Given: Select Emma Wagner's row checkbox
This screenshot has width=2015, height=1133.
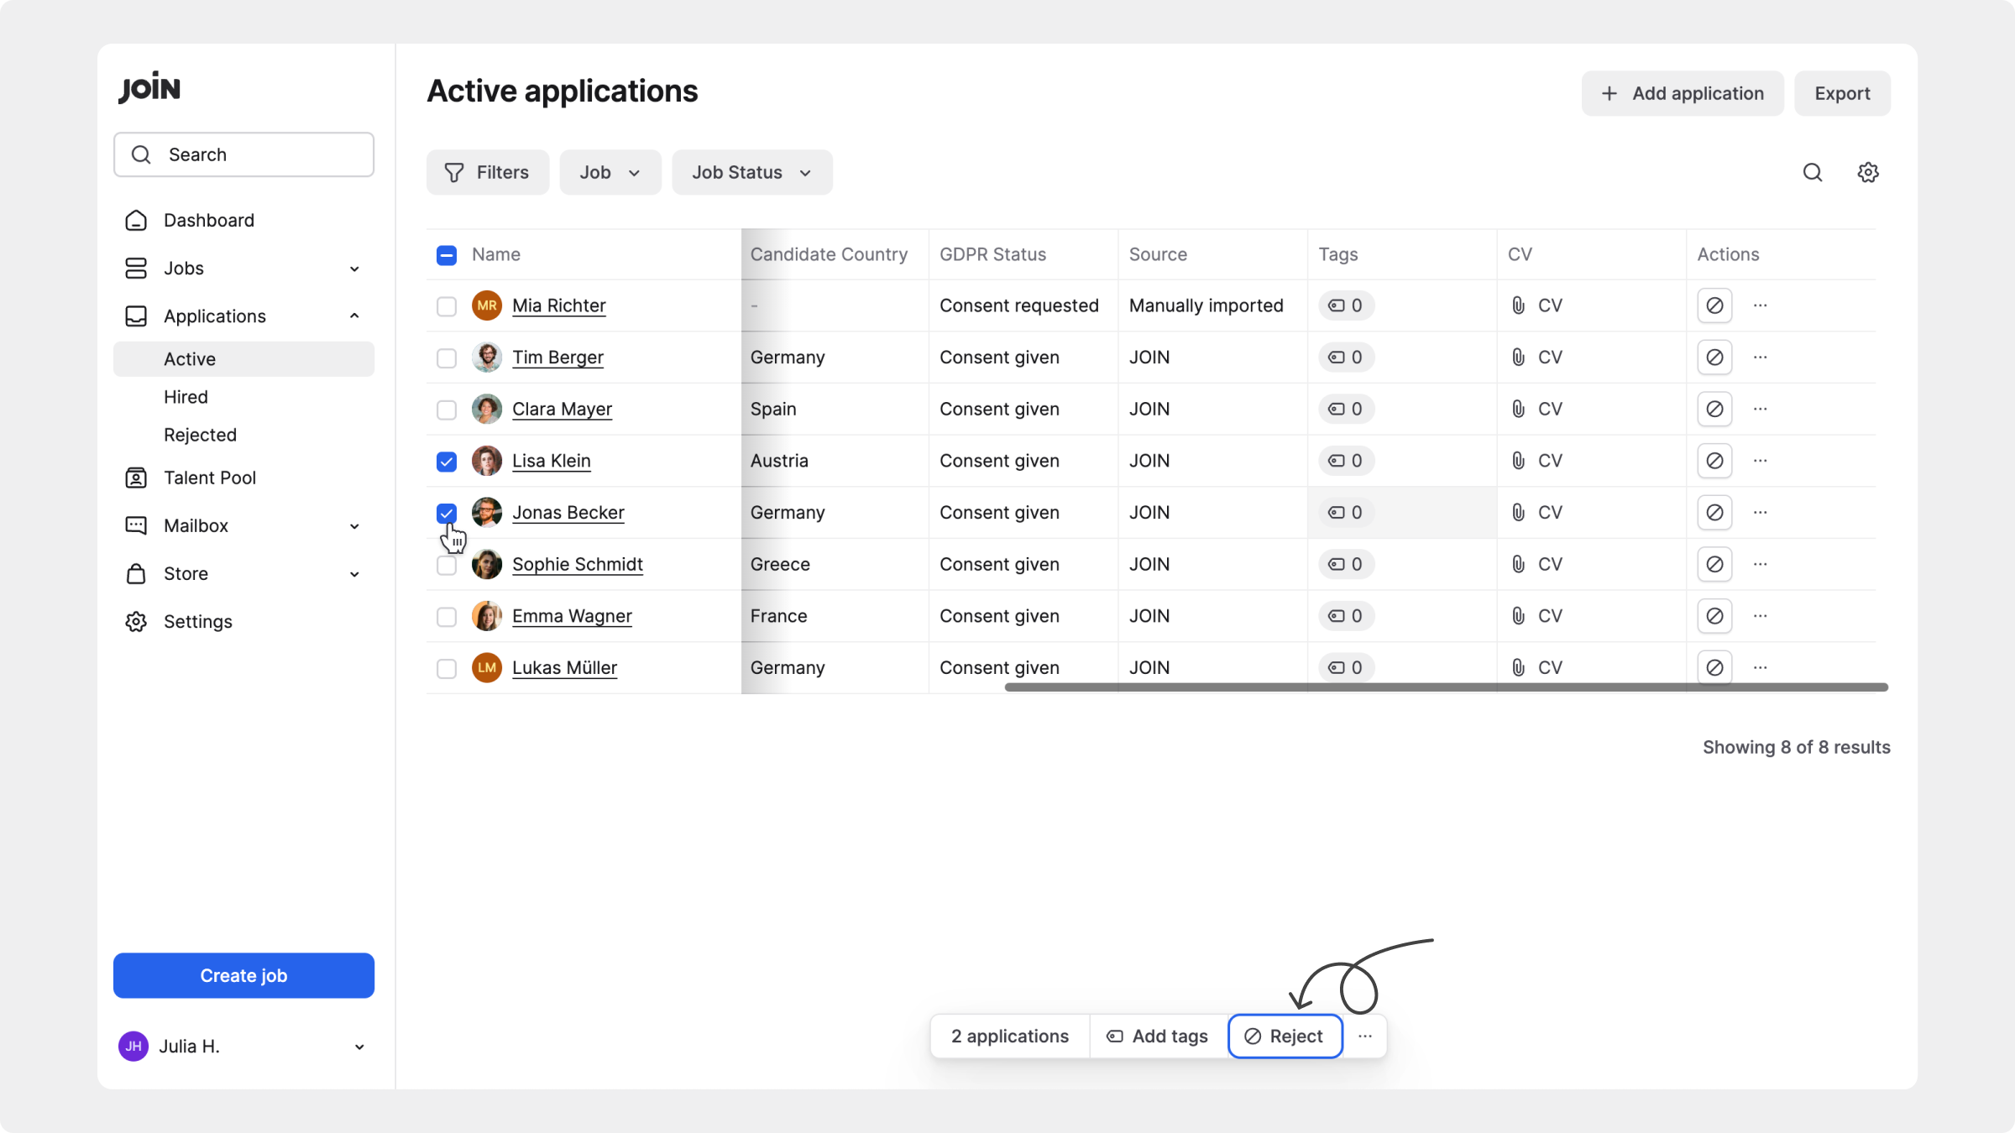Looking at the screenshot, I should click(x=447, y=617).
